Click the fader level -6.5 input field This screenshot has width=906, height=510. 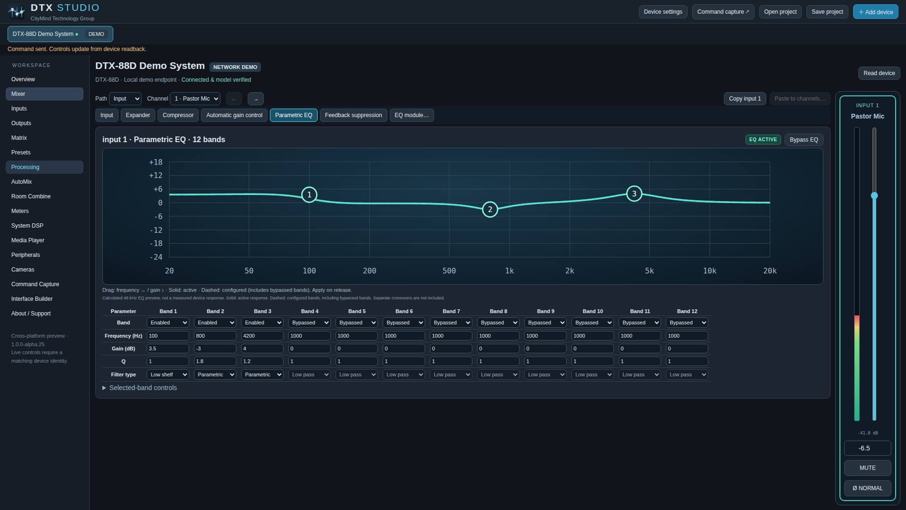pos(867,448)
